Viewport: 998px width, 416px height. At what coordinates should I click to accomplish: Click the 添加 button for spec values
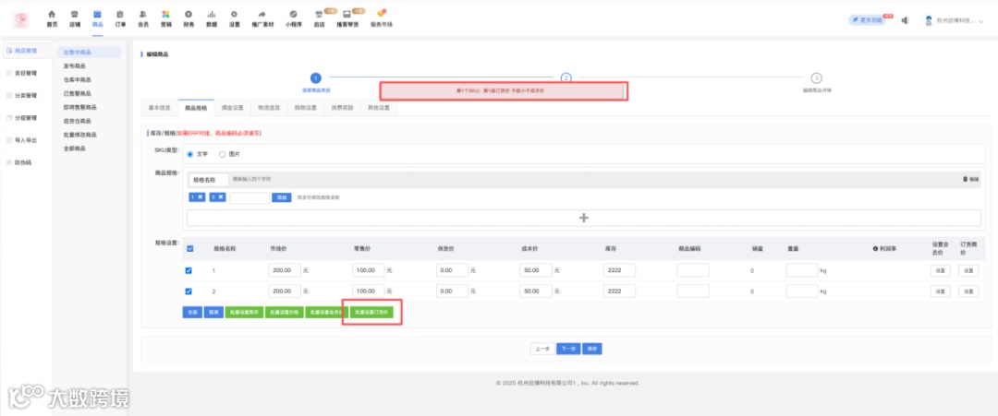[281, 197]
